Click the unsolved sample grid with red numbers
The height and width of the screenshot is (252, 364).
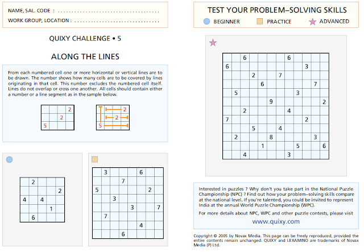57,118
